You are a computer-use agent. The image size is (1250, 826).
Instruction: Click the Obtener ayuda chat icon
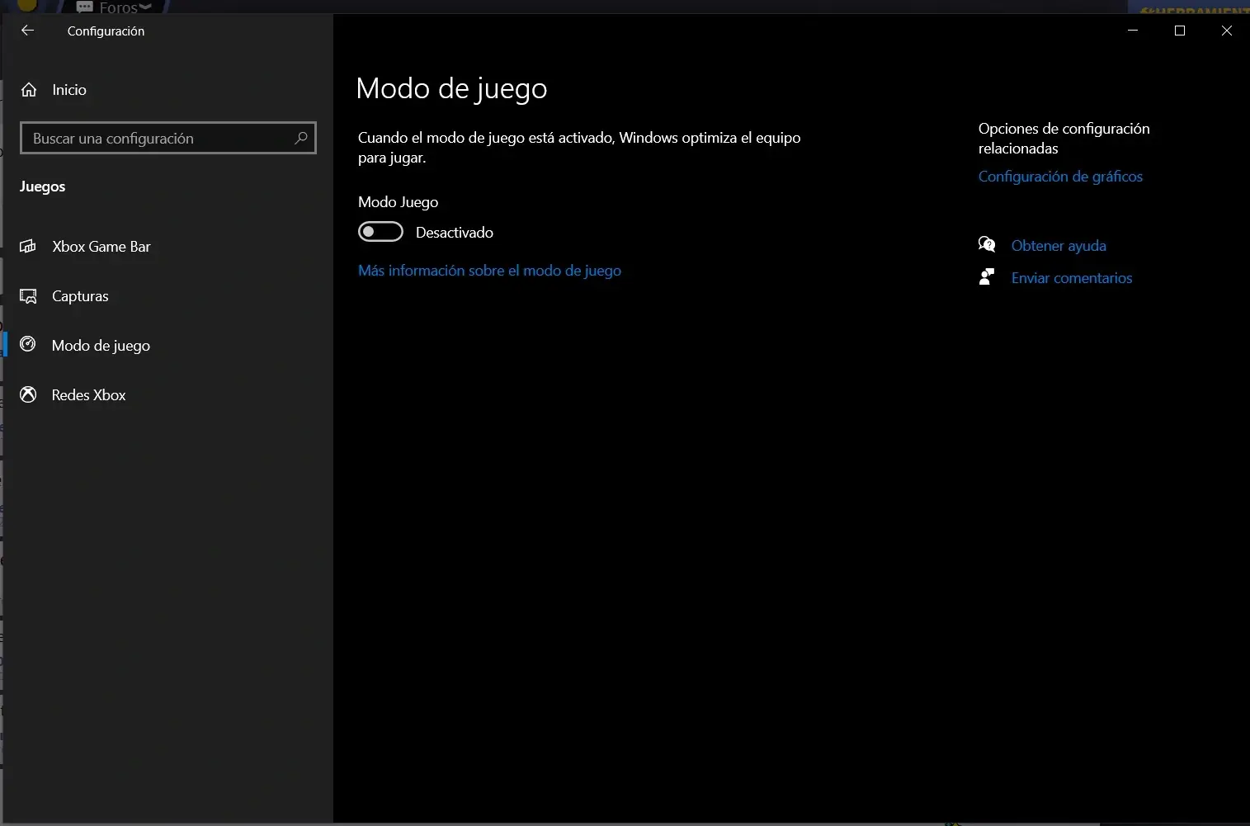pyautogui.click(x=987, y=244)
